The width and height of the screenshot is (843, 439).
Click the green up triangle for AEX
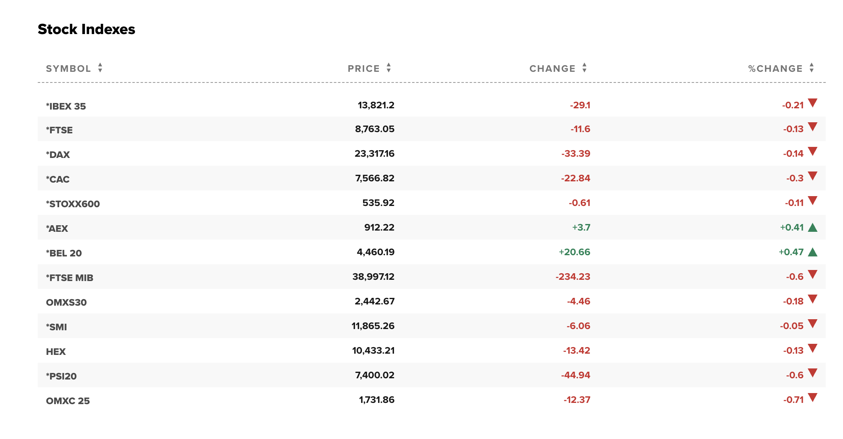[x=813, y=227]
